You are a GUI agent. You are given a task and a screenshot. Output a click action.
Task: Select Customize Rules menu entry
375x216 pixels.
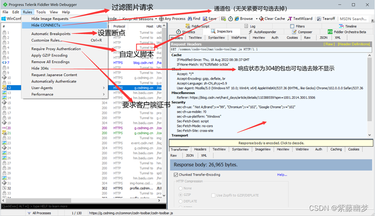tap(65, 40)
